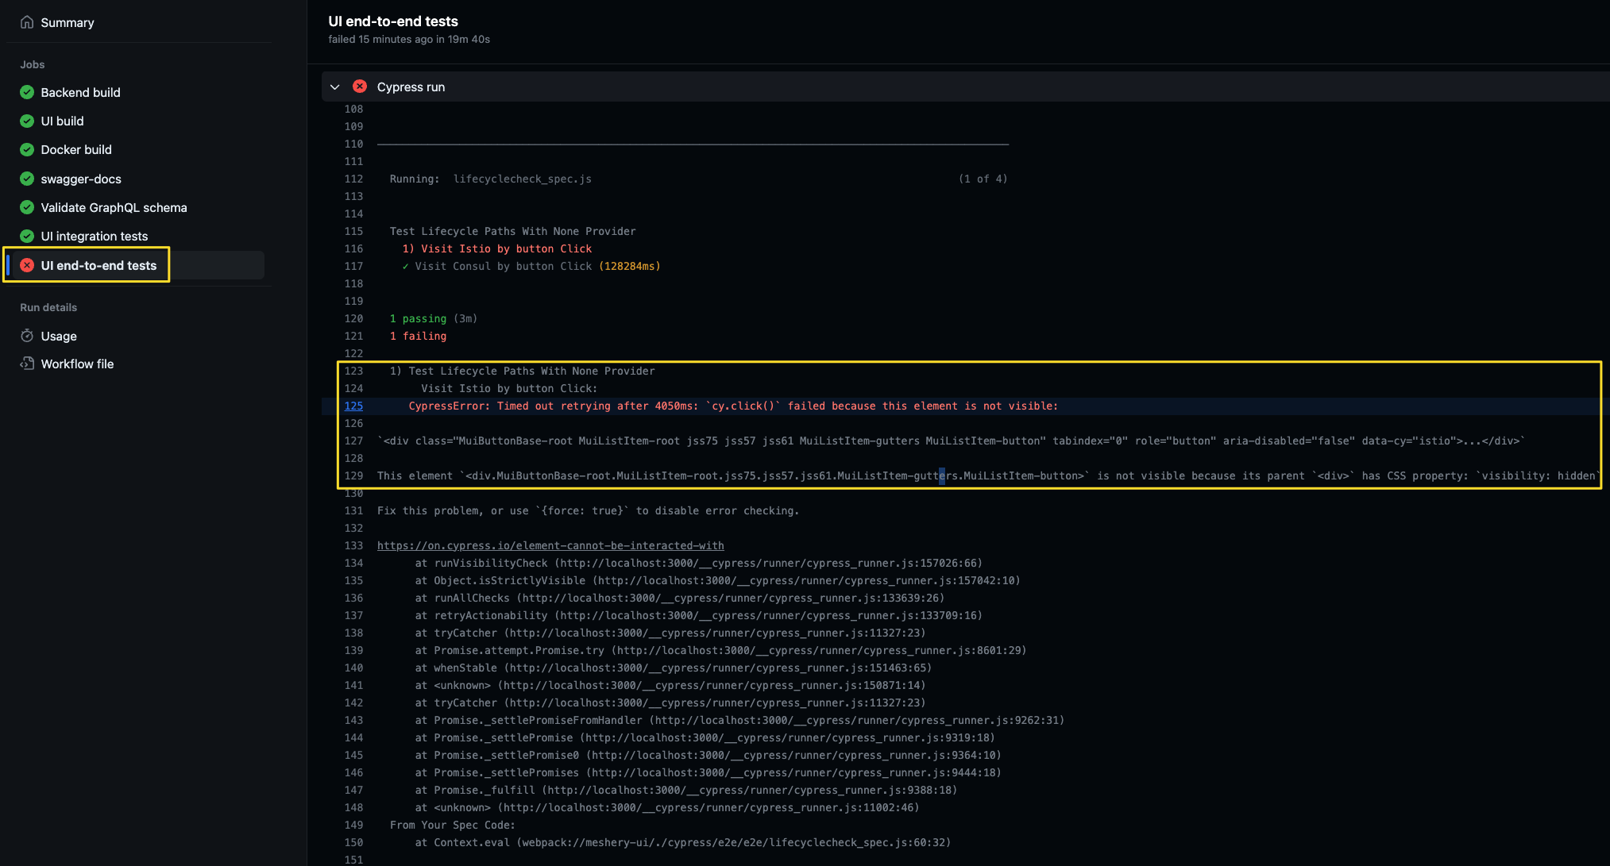Click the Summary house icon
This screenshot has width=1610, height=866.
pyautogui.click(x=26, y=22)
